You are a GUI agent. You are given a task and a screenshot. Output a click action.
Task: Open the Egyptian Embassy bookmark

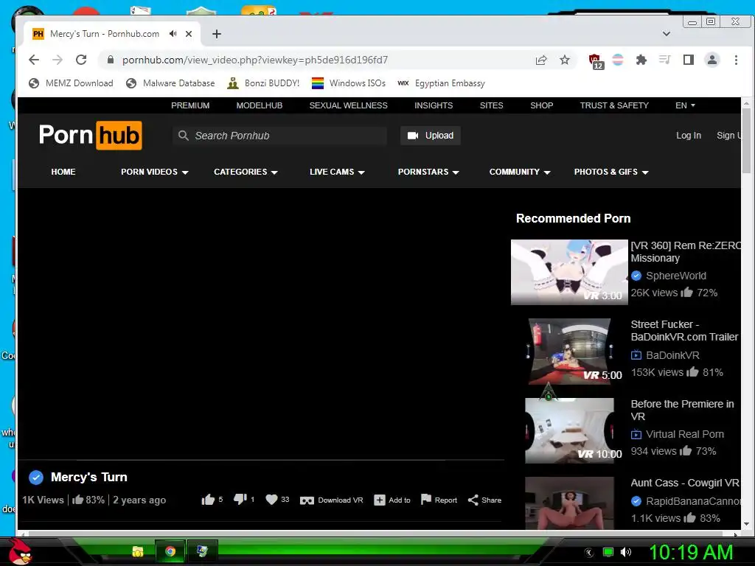click(441, 83)
